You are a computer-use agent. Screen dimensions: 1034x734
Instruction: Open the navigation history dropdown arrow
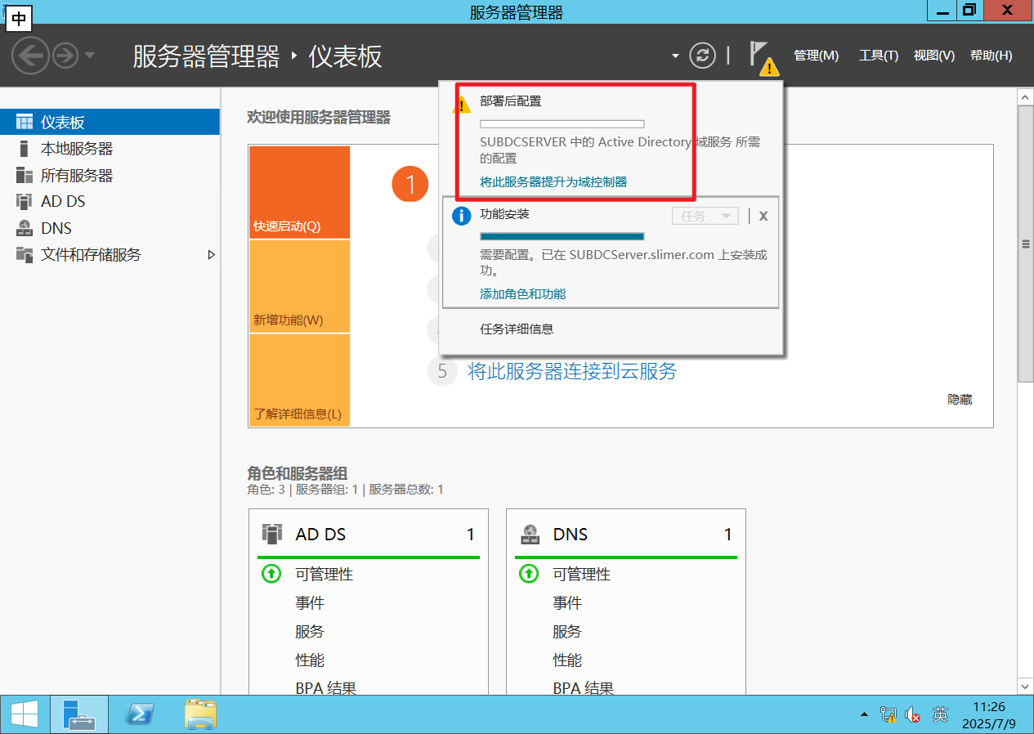(89, 56)
